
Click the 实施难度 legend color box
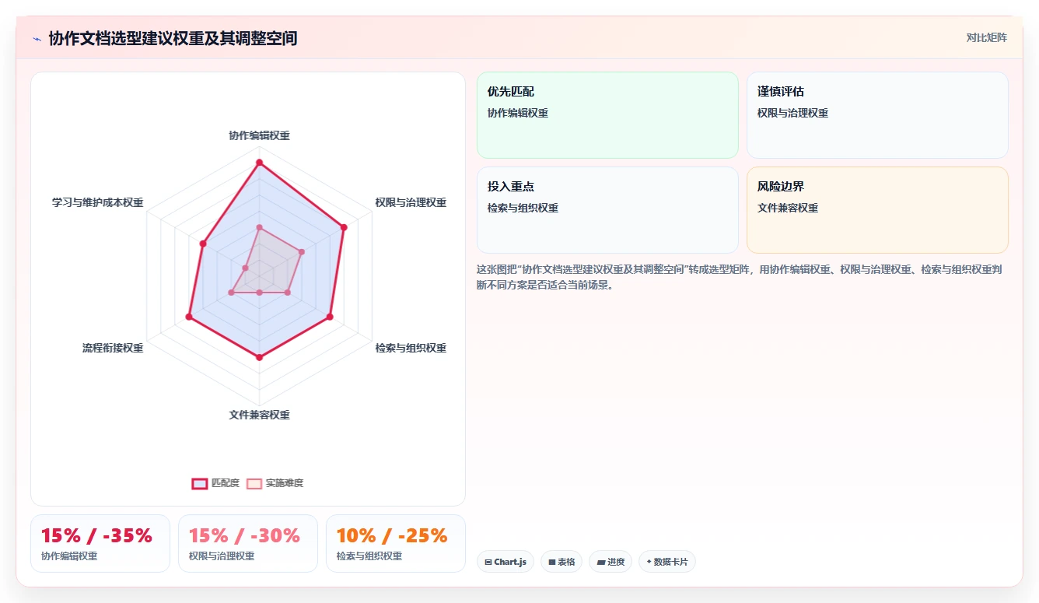click(254, 483)
